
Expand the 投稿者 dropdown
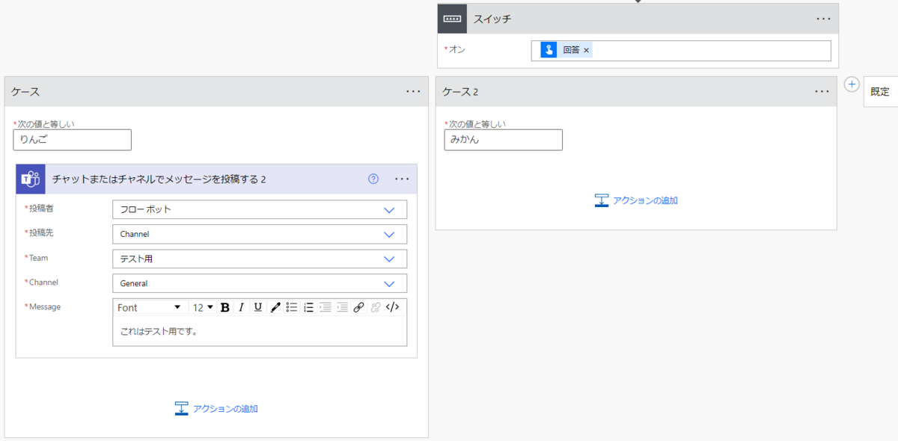[x=260, y=209]
